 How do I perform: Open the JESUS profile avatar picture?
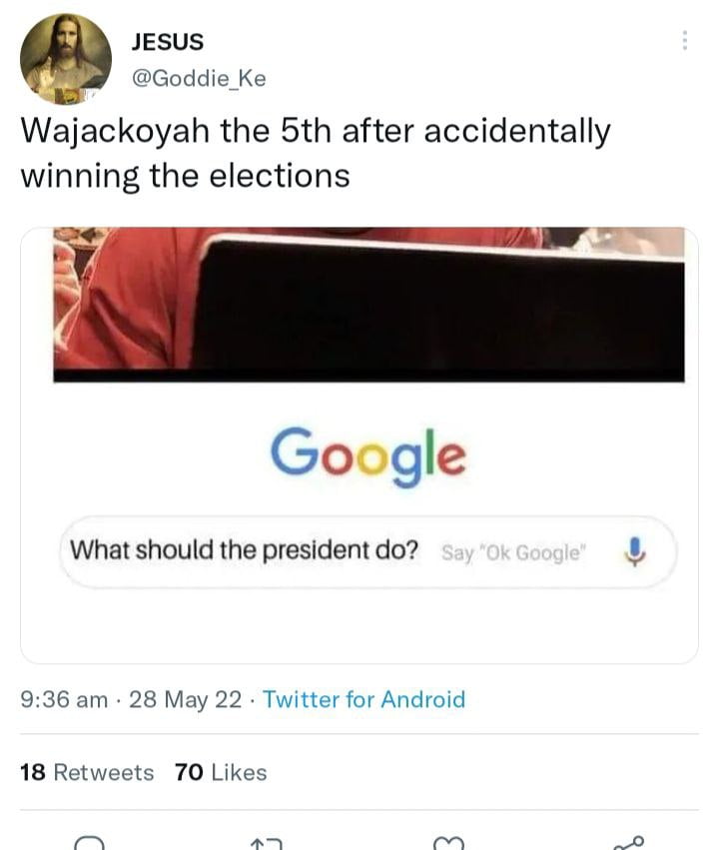[65, 59]
